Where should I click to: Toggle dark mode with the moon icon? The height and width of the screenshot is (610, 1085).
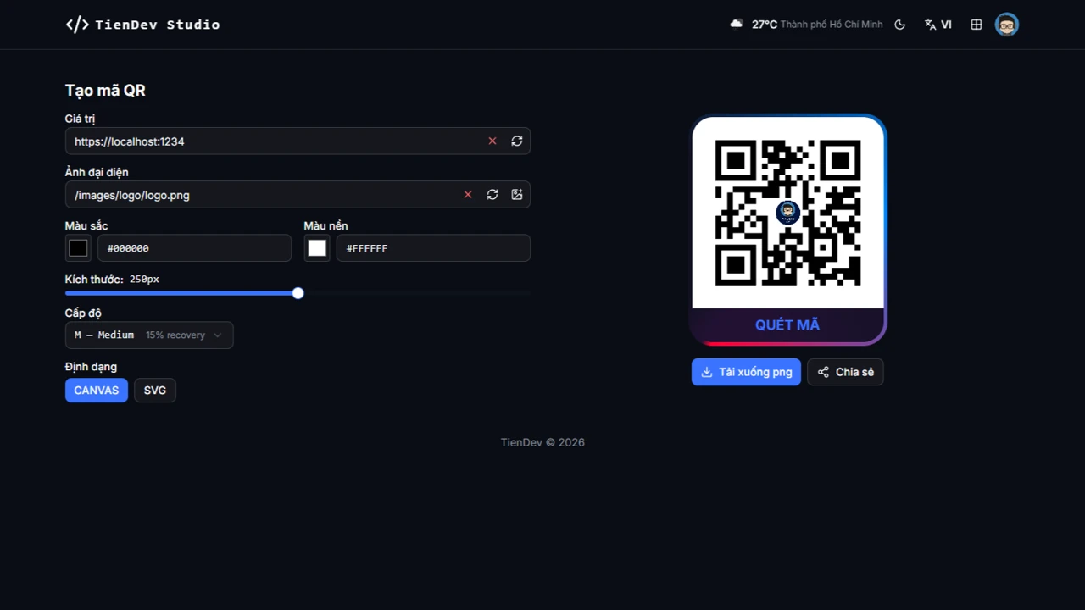899,24
